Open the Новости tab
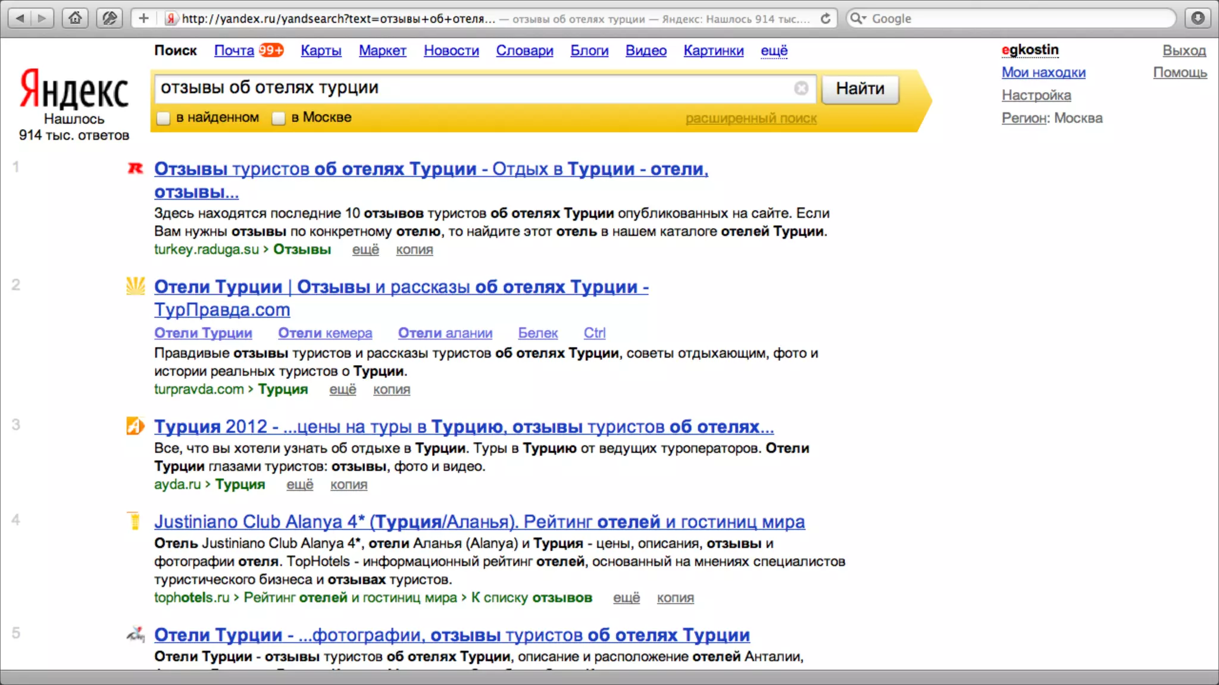This screenshot has width=1219, height=685. [x=451, y=51]
